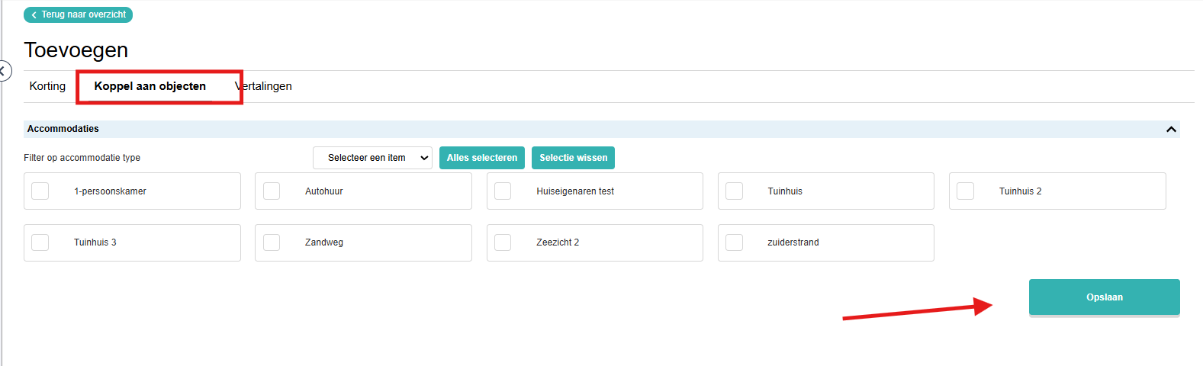Tick the 1-persoonskamer checkbox
The width and height of the screenshot is (1203, 366).
[x=40, y=191]
